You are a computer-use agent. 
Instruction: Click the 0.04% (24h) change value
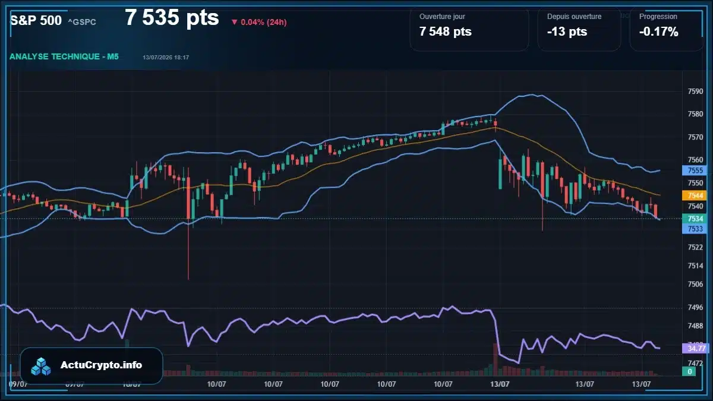click(x=264, y=23)
